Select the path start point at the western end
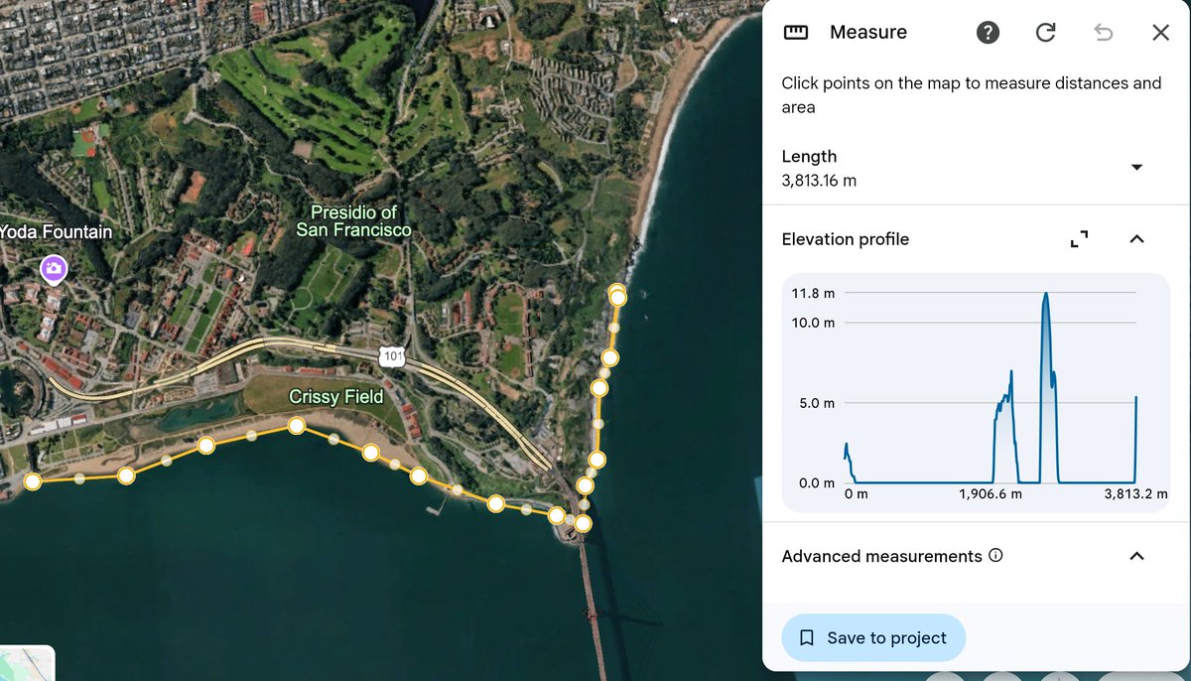 point(33,481)
